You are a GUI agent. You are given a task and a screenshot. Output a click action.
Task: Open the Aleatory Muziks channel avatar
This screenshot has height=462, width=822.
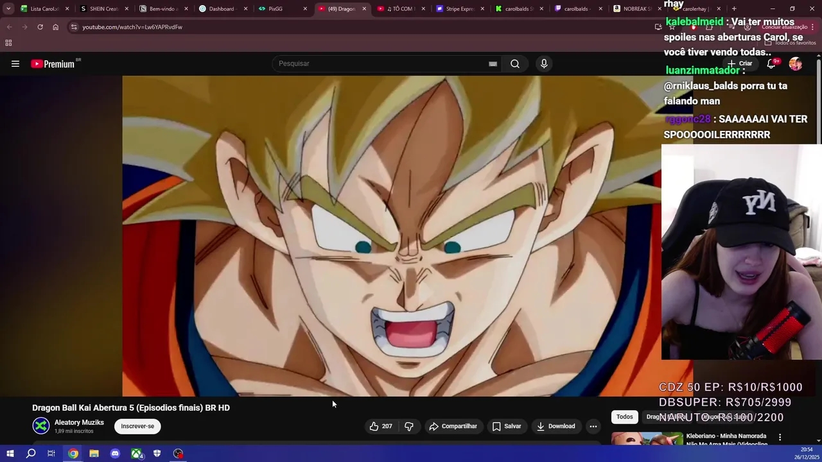[41, 426]
